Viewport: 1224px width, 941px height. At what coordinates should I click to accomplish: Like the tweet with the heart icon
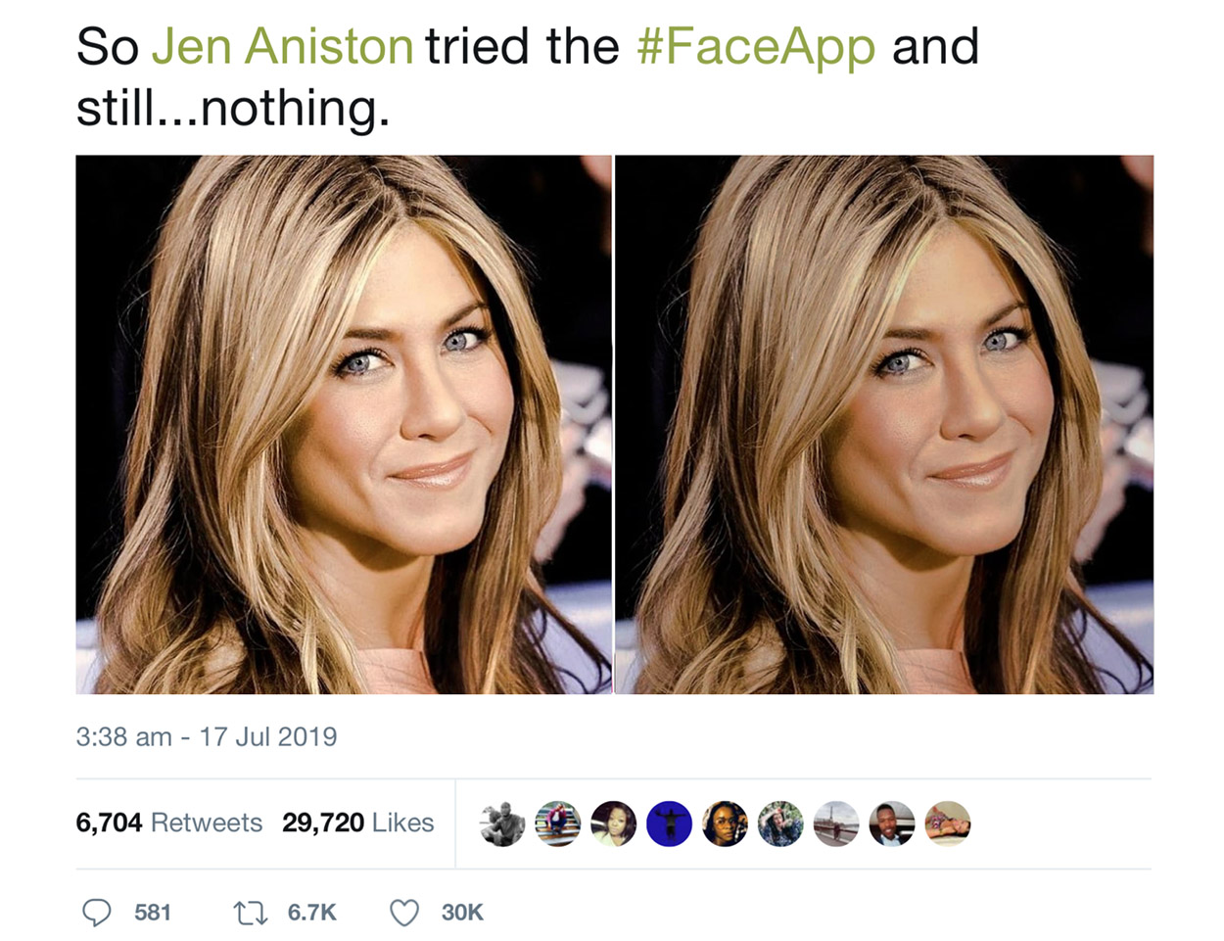[404, 913]
